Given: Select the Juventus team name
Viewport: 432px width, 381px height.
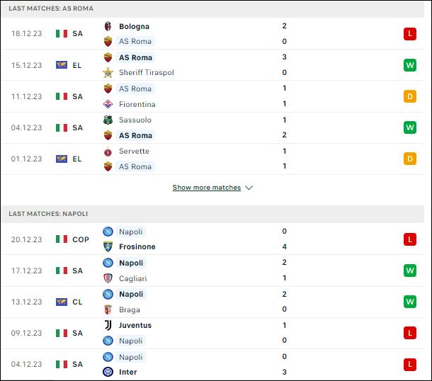Looking at the screenshot, I should pos(135,325).
